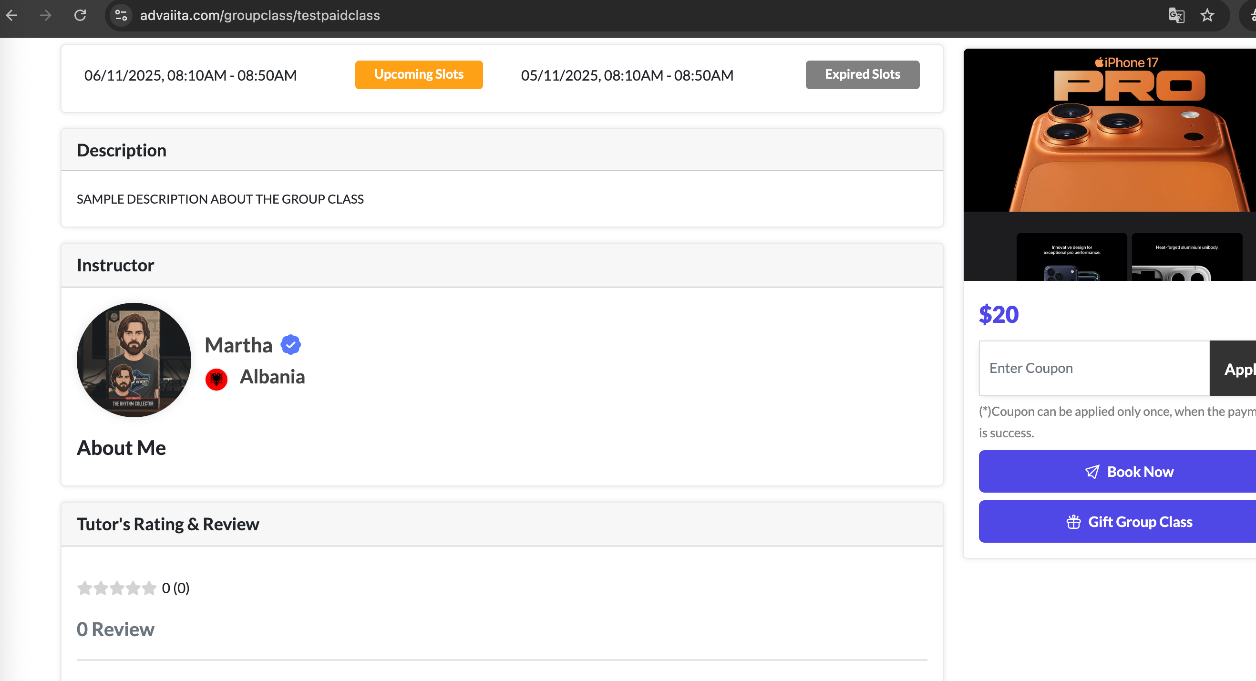Select the Upcoming Slots button
Image resolution: width=1256 pixels, height=681 pixels.
419,74
